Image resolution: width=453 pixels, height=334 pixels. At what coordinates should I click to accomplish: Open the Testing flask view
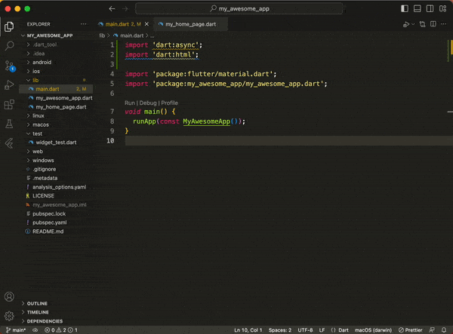coord(9,123)
